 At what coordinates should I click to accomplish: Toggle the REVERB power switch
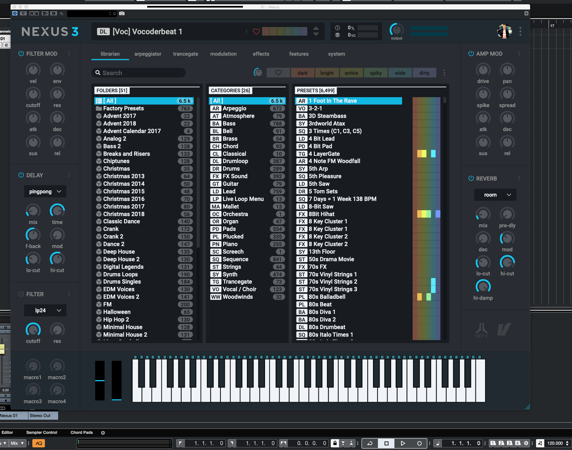coord(471,178)
